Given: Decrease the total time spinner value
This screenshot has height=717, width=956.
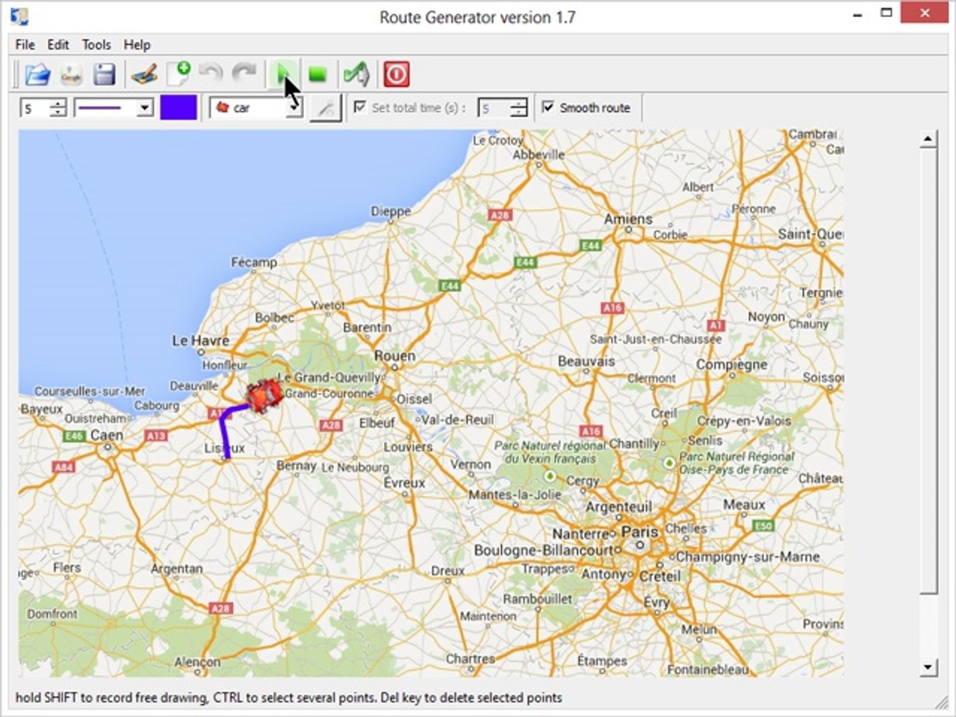Looking at the screenshot, I should point(519,113).
